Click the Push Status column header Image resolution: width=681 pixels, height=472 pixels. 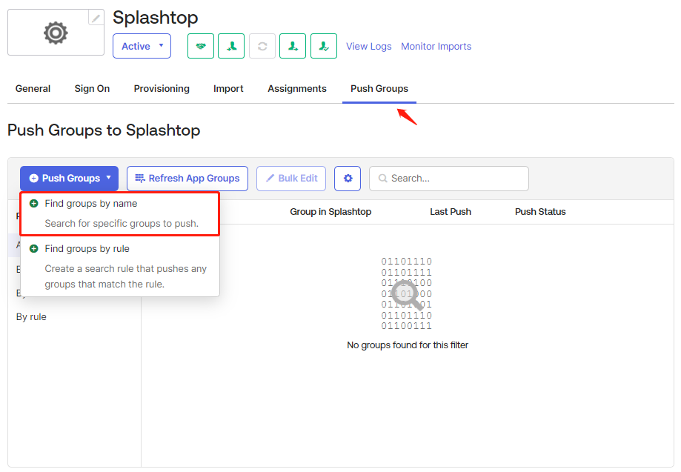pos(540,212)
